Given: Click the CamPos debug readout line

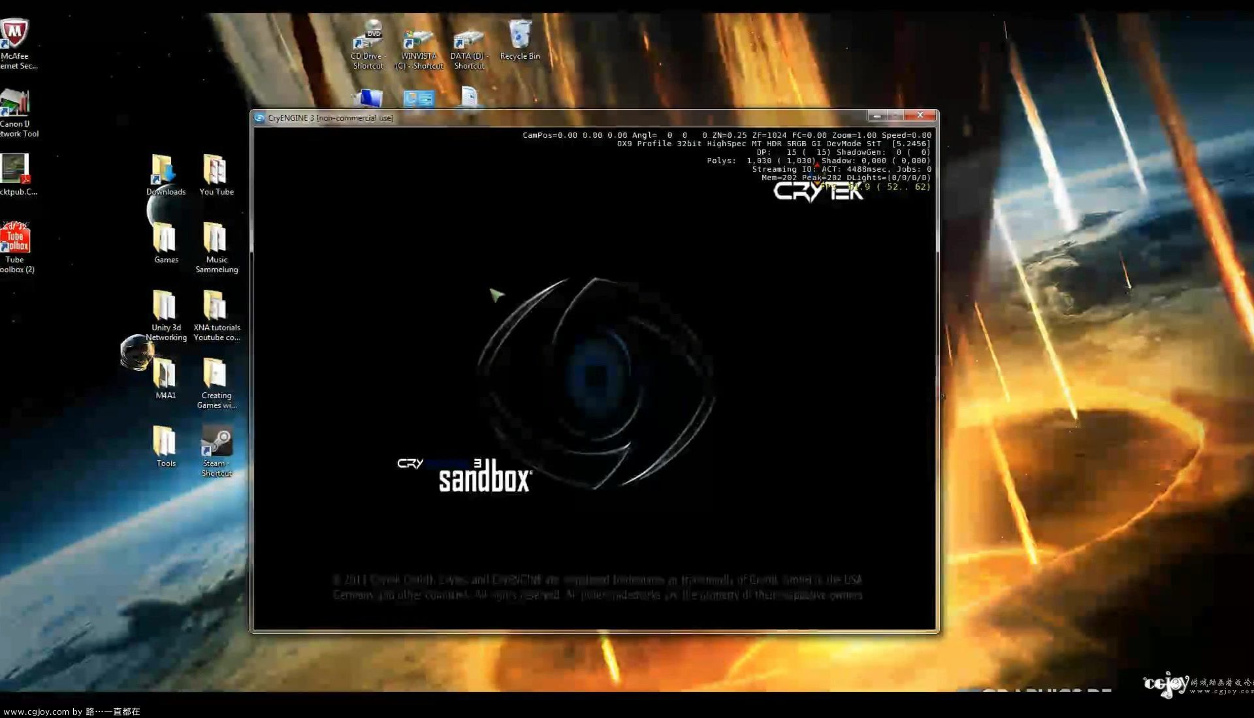Looking at the screenshot, I should coord(727,135).
